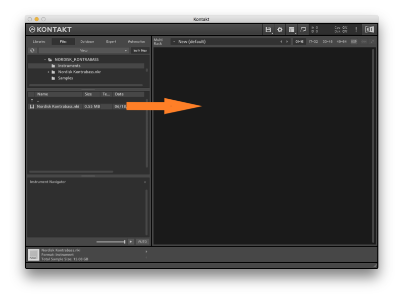Click the exclamation mark panic button

point(356,30)
